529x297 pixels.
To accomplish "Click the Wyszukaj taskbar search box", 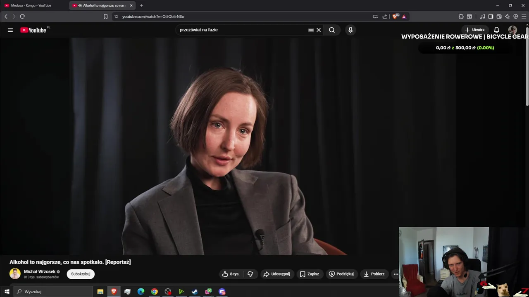I will (x=53, y=292).
